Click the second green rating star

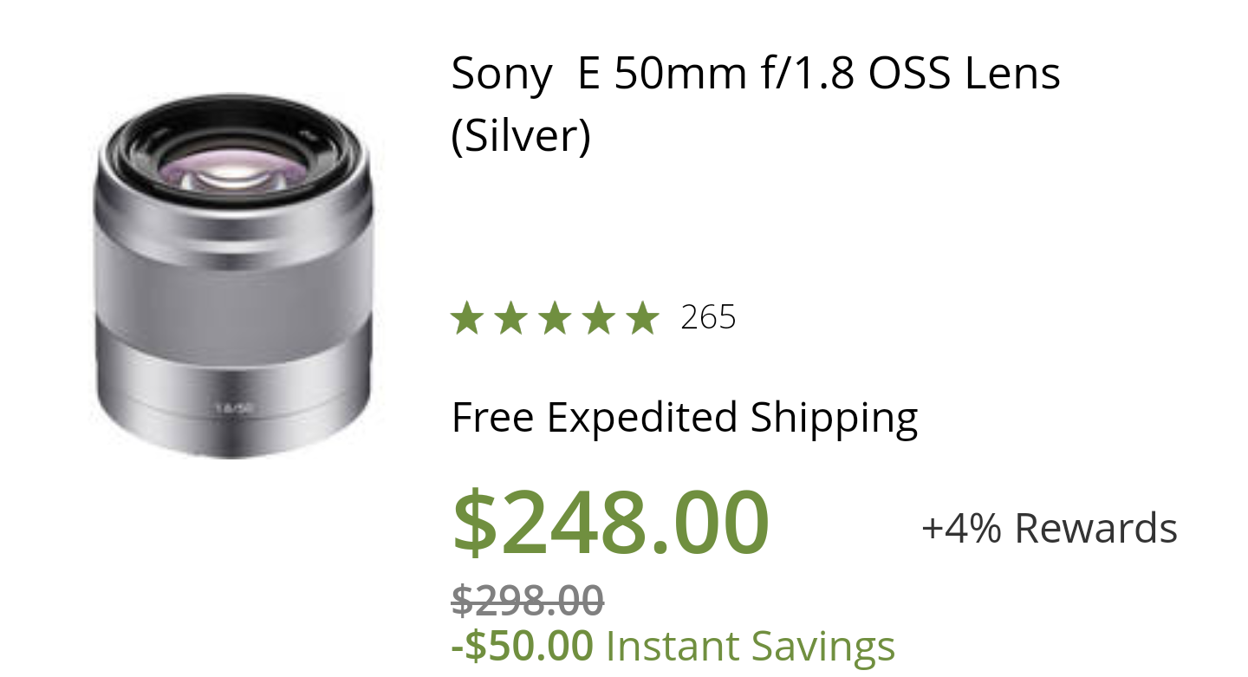510,318
